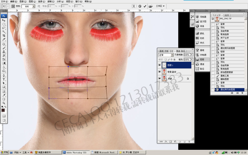
Task: Select the Brush tool in toolbox
Action: click(4, 48)
